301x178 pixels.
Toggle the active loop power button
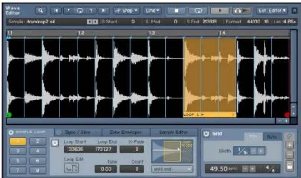pyautogui.click(x=55, y=143)
